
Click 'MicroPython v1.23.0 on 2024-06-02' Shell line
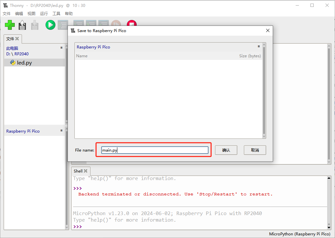click(x=167, y=213)
